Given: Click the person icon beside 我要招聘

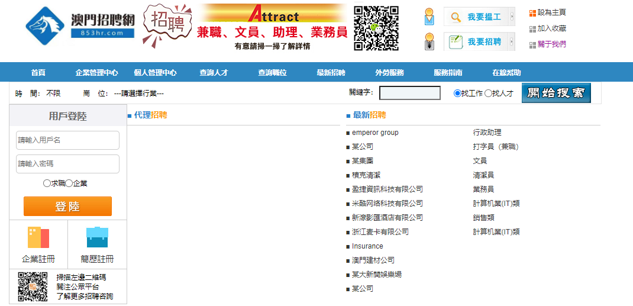Looking at the screenshot, I should [429, 41].
